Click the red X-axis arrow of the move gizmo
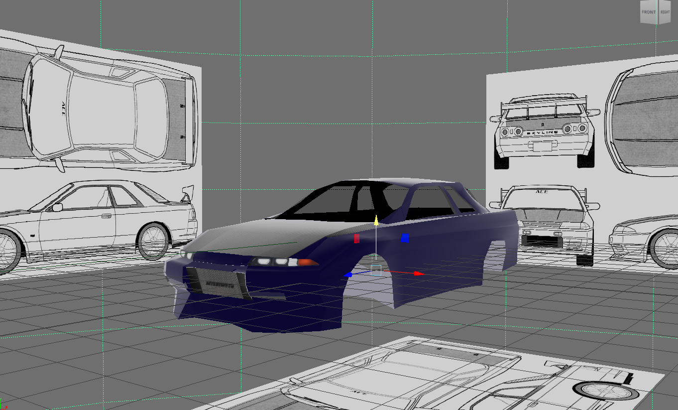Screen dimensions: 678x410 click(419, 273)
